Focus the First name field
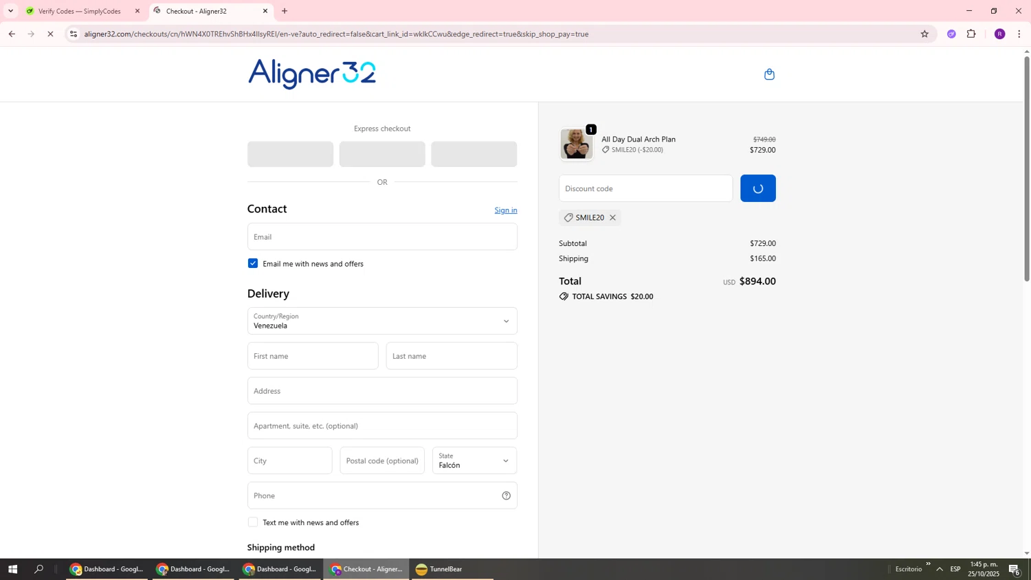1031x580 pixels. click(x=313, y=356)
